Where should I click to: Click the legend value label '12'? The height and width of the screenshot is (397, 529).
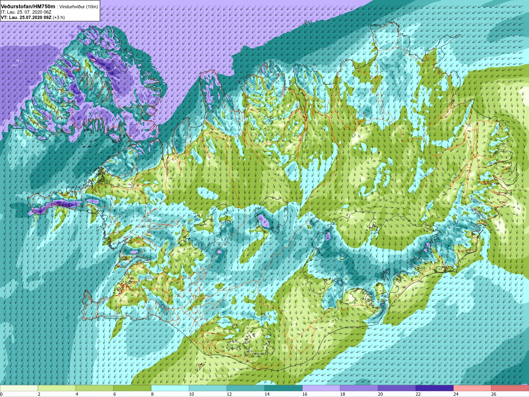tap(229, 395)
